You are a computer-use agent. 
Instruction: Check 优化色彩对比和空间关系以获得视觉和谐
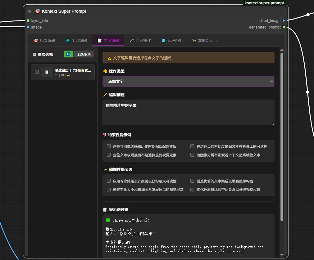coord(193,190)
